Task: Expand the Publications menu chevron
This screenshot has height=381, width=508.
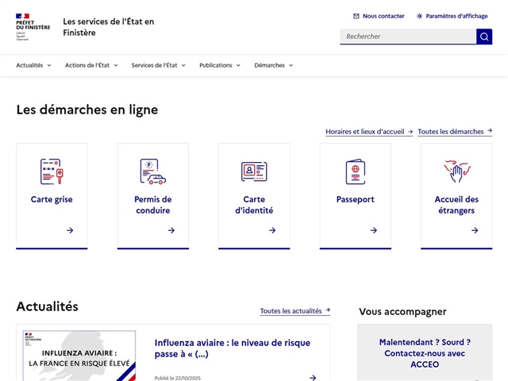Action: [x=238, y=65]
